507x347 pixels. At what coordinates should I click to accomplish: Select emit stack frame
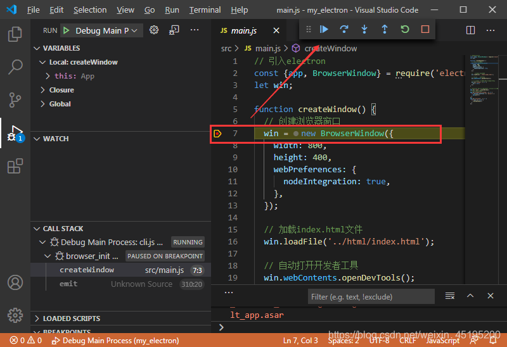tap(120, 284)
